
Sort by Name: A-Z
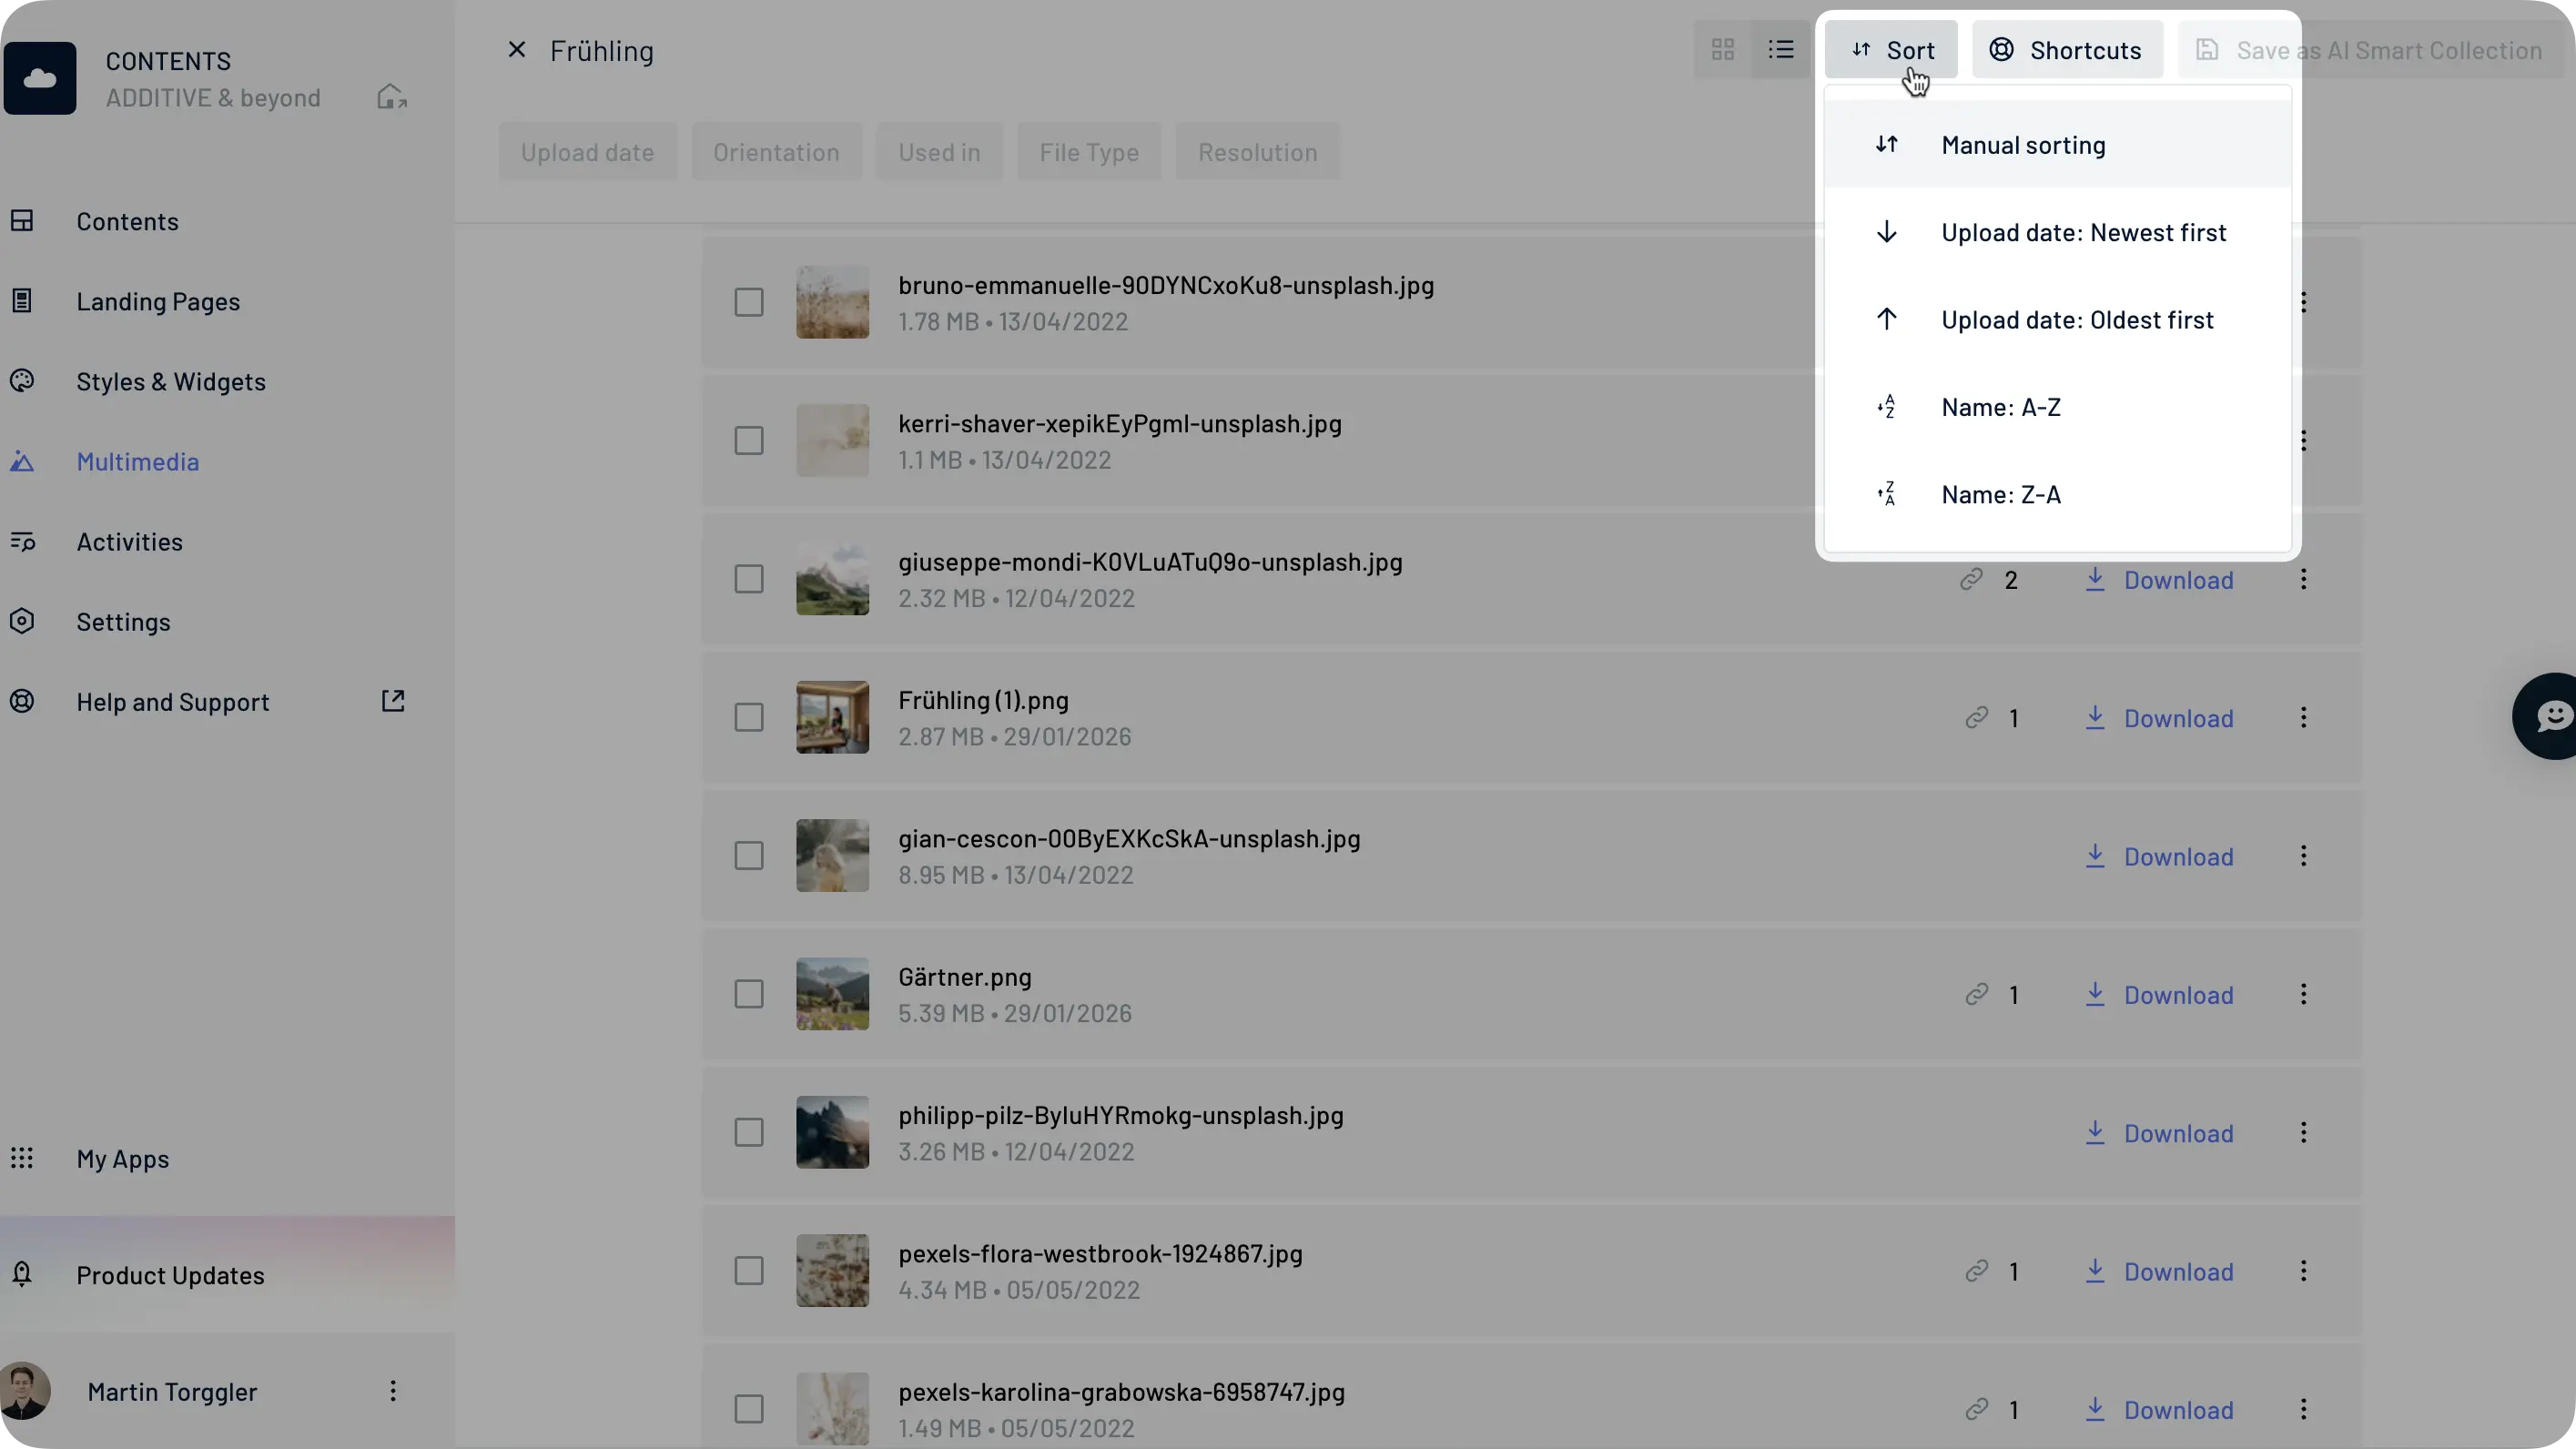(2057, 407)
